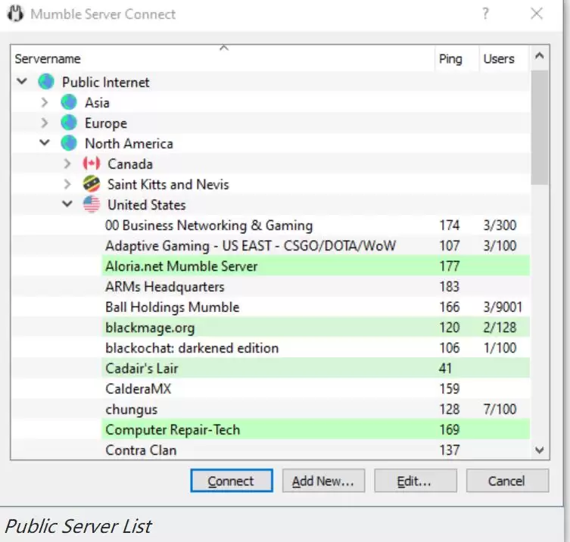This screenshot has width=570, height=542.
Task: Close the Mumble Server Connect dialog
Action: 537,14
